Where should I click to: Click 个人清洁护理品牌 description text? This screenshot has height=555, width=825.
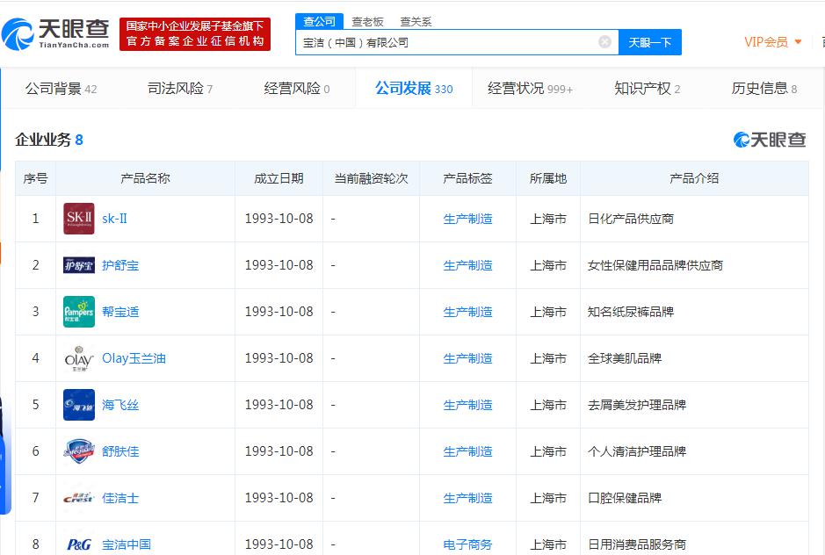[x=637, y=451]
